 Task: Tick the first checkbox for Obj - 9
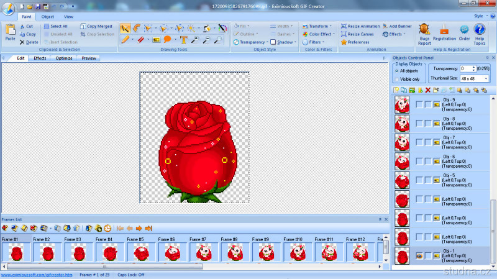(x=419, y=104)
